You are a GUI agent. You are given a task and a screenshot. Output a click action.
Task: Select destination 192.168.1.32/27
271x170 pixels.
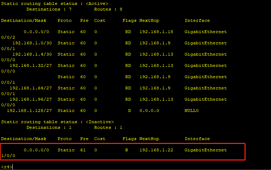coord(31,66)
